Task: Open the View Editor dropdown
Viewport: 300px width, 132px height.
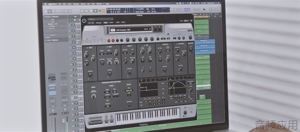Action: point(186,21)
